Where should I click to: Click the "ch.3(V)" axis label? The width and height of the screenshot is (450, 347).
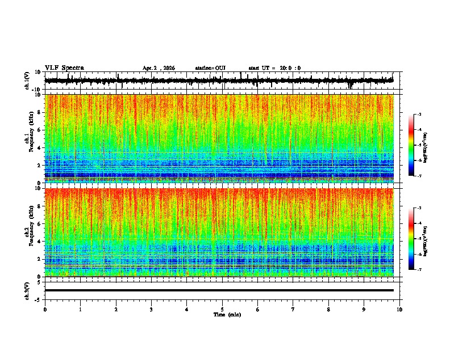pos(27,291)
